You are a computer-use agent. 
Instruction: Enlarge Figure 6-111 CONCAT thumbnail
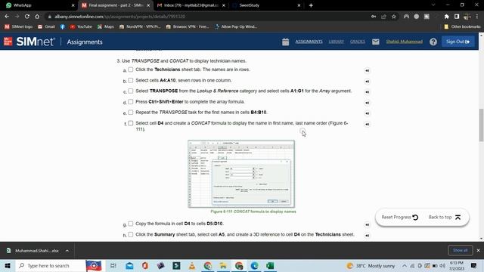pos(241,174)
